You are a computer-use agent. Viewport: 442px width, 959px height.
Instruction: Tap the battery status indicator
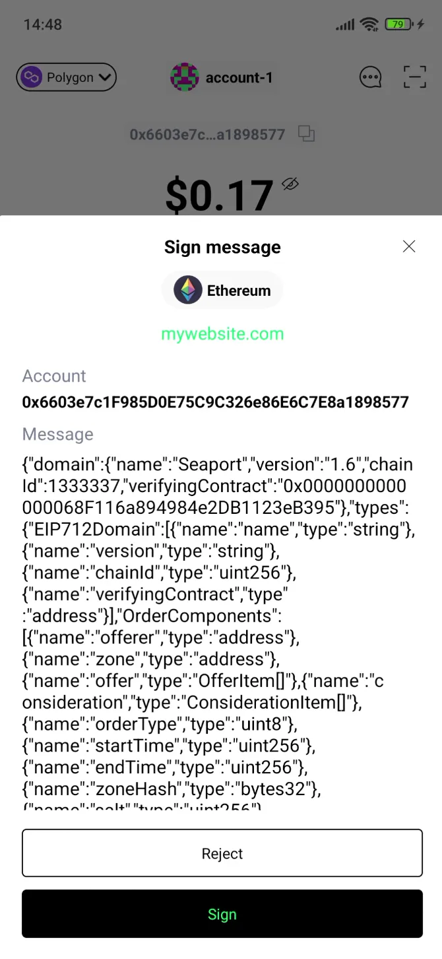click(x=397, y=24)
